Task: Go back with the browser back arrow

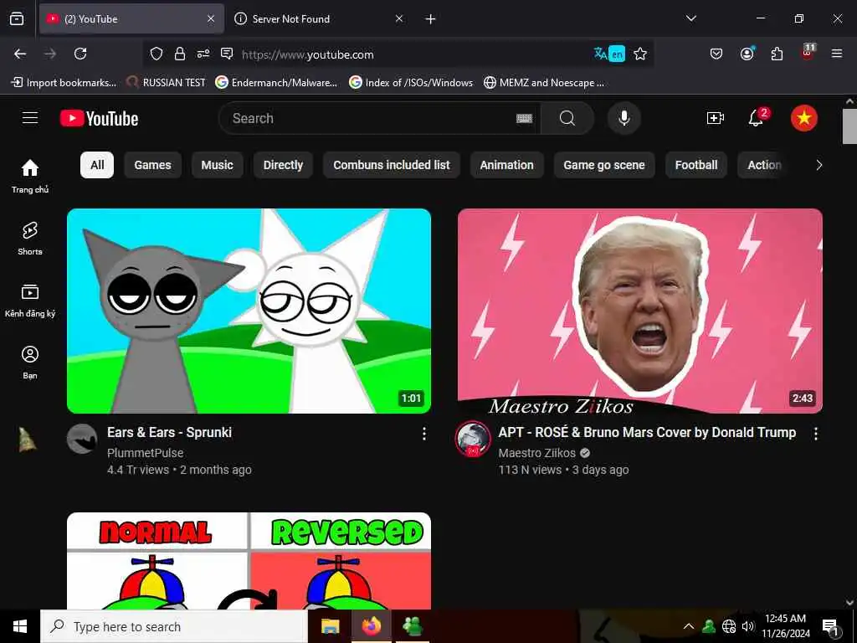Action: (x=20, y=54)
